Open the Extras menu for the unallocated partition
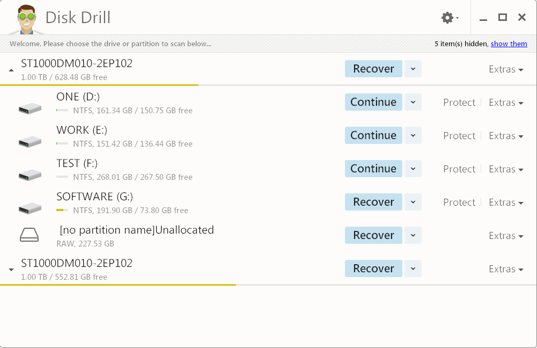The image size is (537, 348). tap(505, 235)
